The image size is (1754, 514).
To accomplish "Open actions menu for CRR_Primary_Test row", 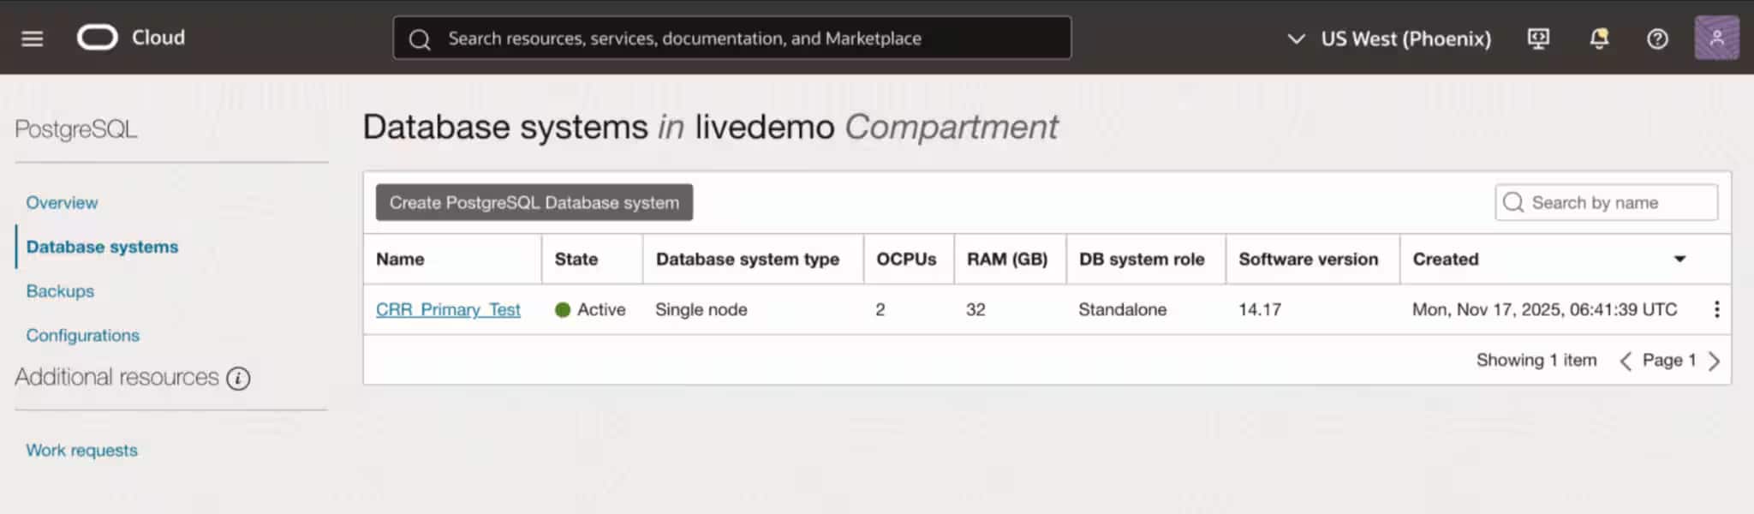I will (x=1716, y=309).
